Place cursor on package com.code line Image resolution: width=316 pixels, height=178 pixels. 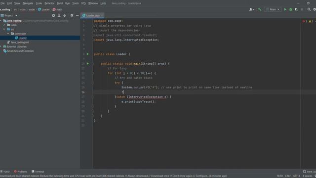[x=108, y=21]
